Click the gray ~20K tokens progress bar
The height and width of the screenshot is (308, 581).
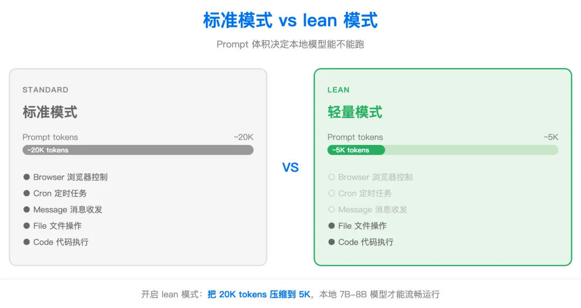tap(138, 150)
